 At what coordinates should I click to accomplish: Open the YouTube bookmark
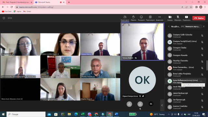click(6, 12)
